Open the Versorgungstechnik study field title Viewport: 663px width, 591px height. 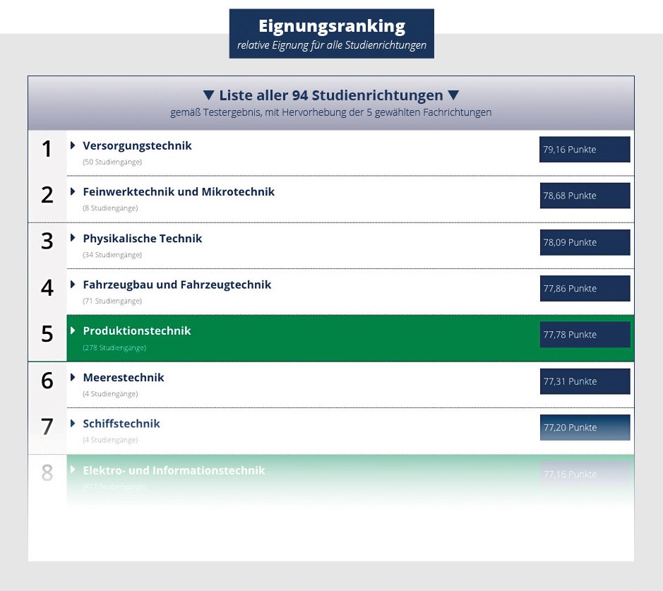tap(137, 145)
